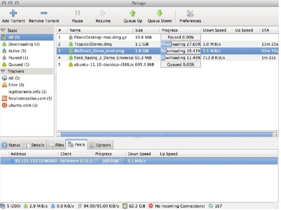Click the No Incoming Connections warning

(x=177, y=206)
